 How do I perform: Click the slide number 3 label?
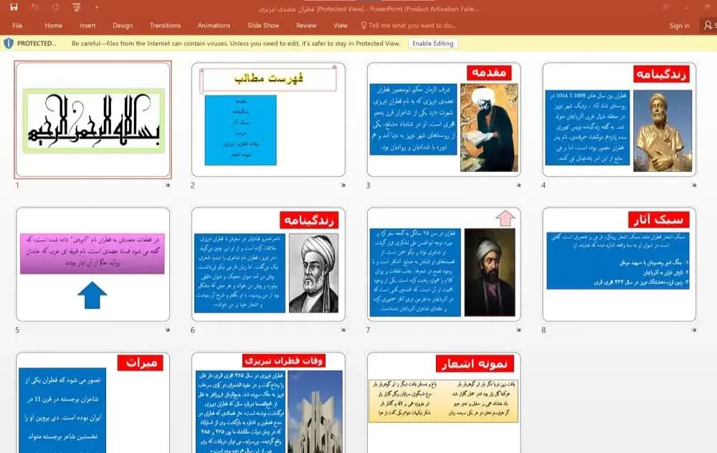coord(368,185)
